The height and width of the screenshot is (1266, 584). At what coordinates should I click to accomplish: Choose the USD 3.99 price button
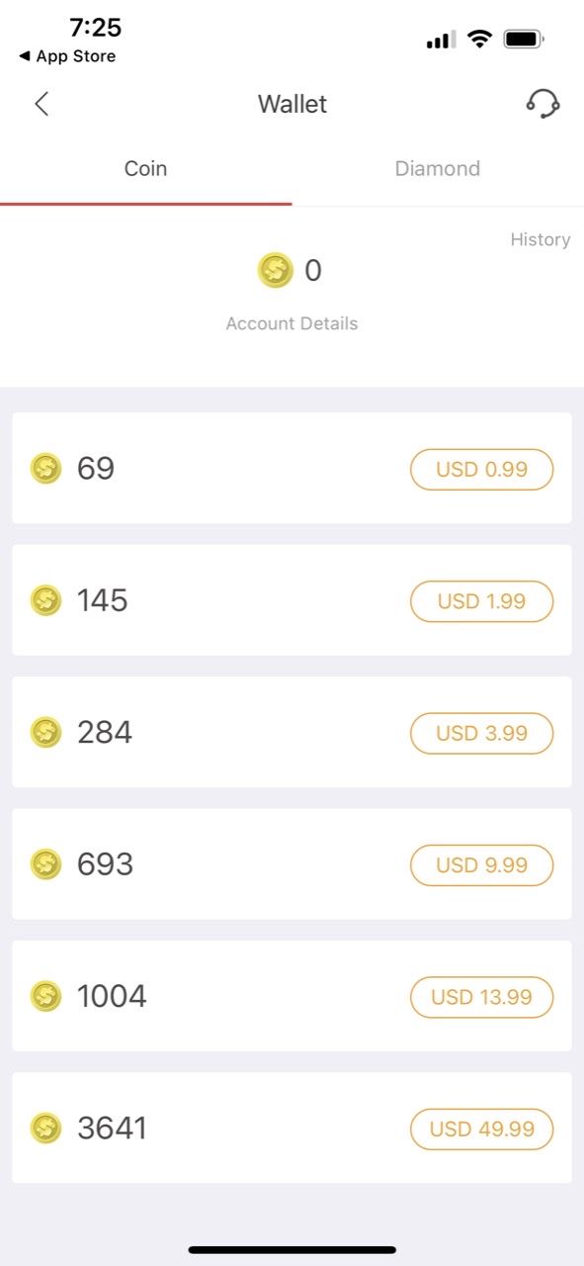pos(482,733)
